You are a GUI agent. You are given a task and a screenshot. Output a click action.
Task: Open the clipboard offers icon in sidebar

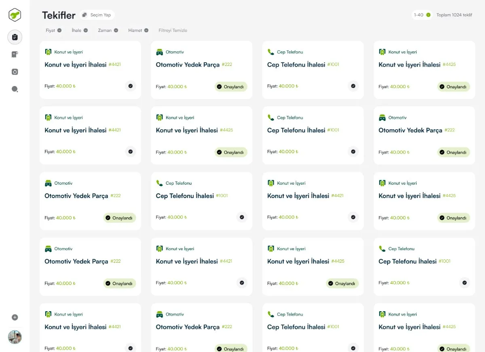15,37
